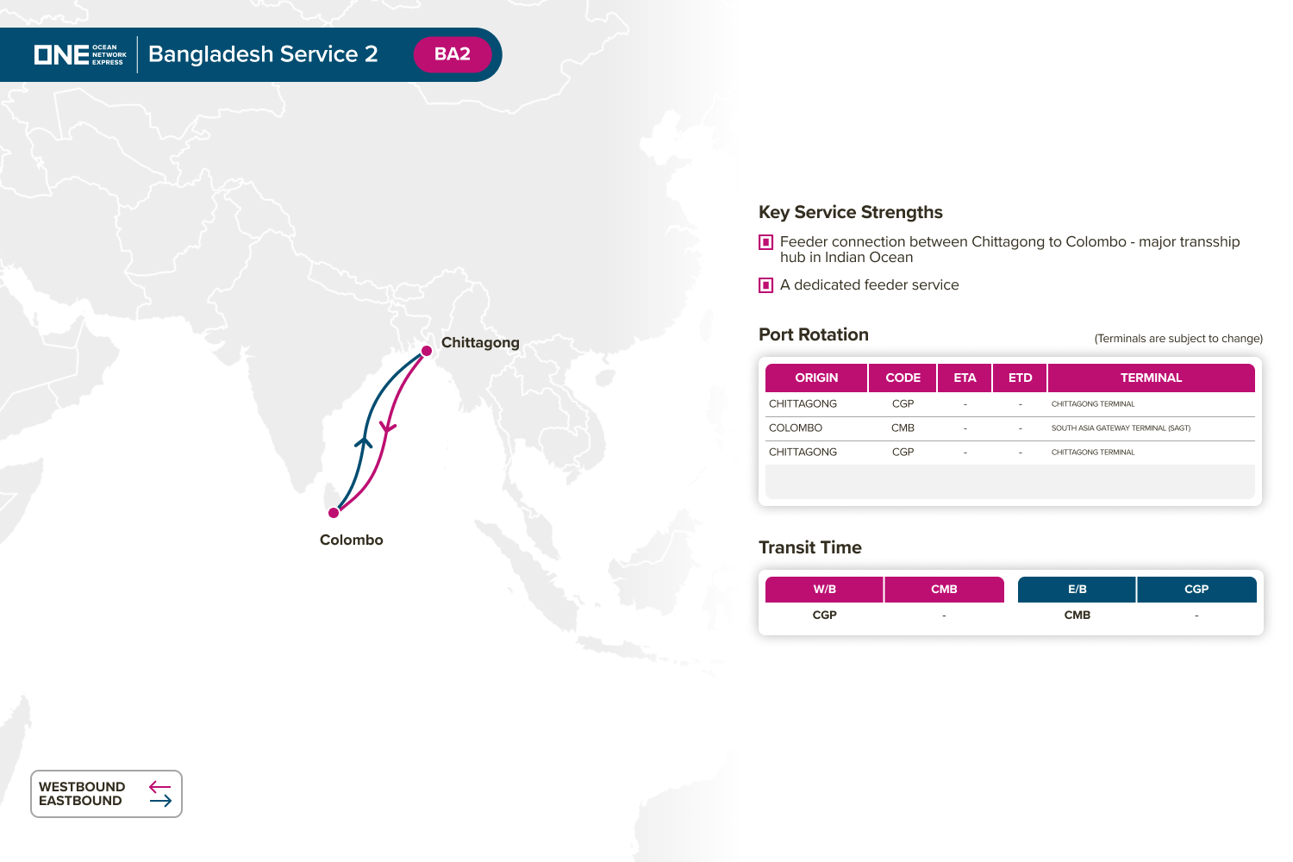
Task: Click the bullet icon beside Feeder connection
Action: point(765,242)
